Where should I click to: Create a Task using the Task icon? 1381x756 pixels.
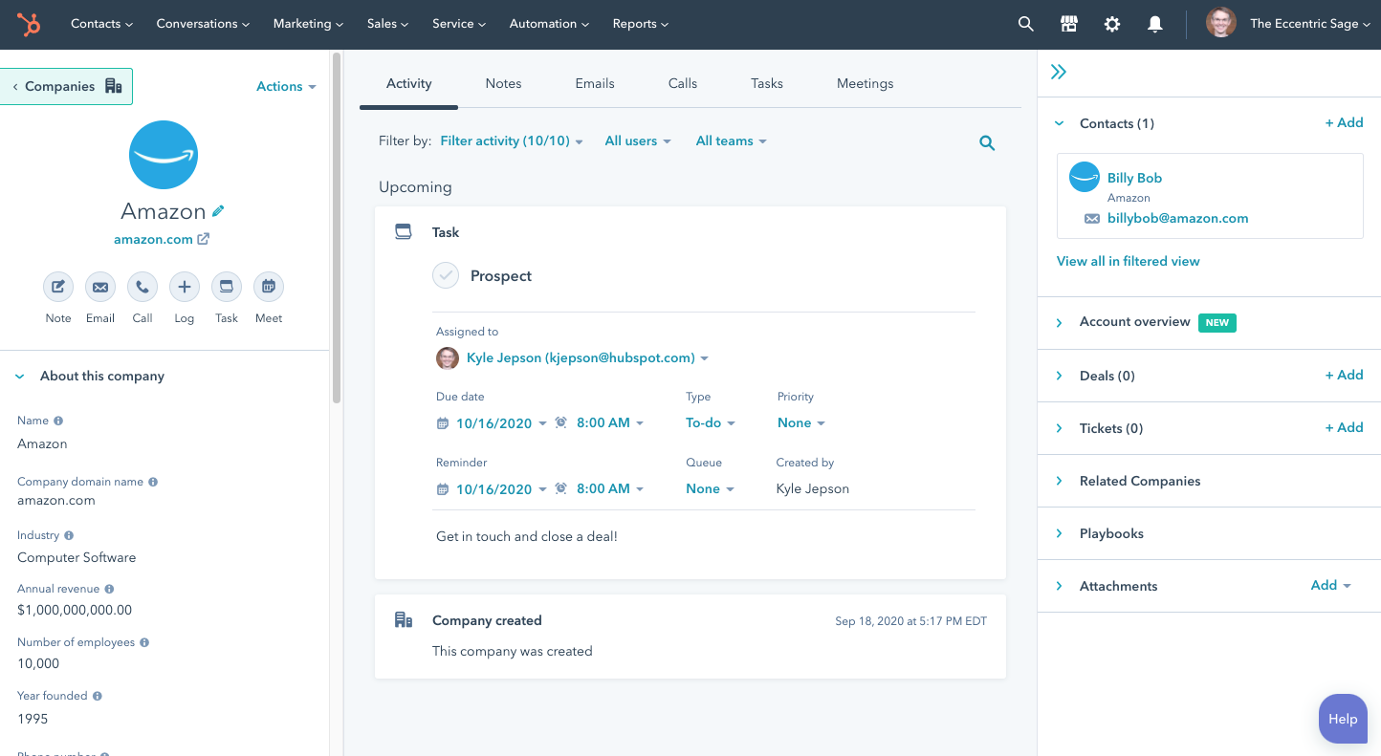click(x=226, y=287)
